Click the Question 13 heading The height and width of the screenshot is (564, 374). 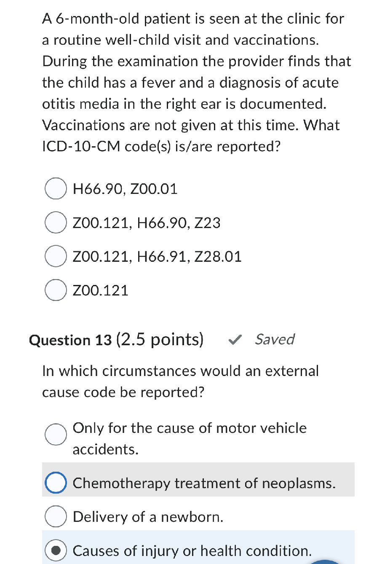point(116,340)
